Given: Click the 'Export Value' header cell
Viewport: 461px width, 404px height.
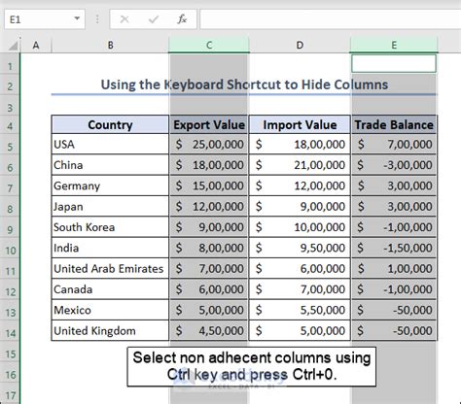Looking at the screenshot, I should click(209, 124).
